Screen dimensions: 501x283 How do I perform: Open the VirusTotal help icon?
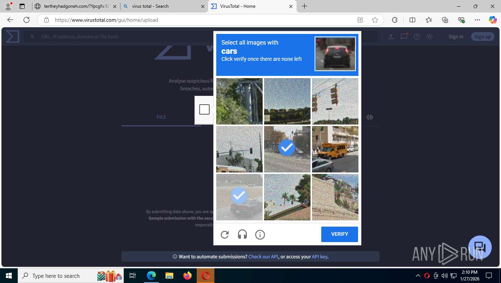point(417,36)
